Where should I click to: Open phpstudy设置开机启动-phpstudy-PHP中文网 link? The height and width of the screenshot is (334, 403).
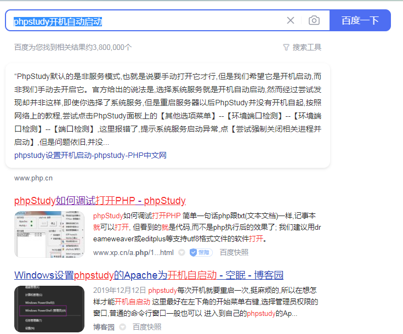coord(90,155)
